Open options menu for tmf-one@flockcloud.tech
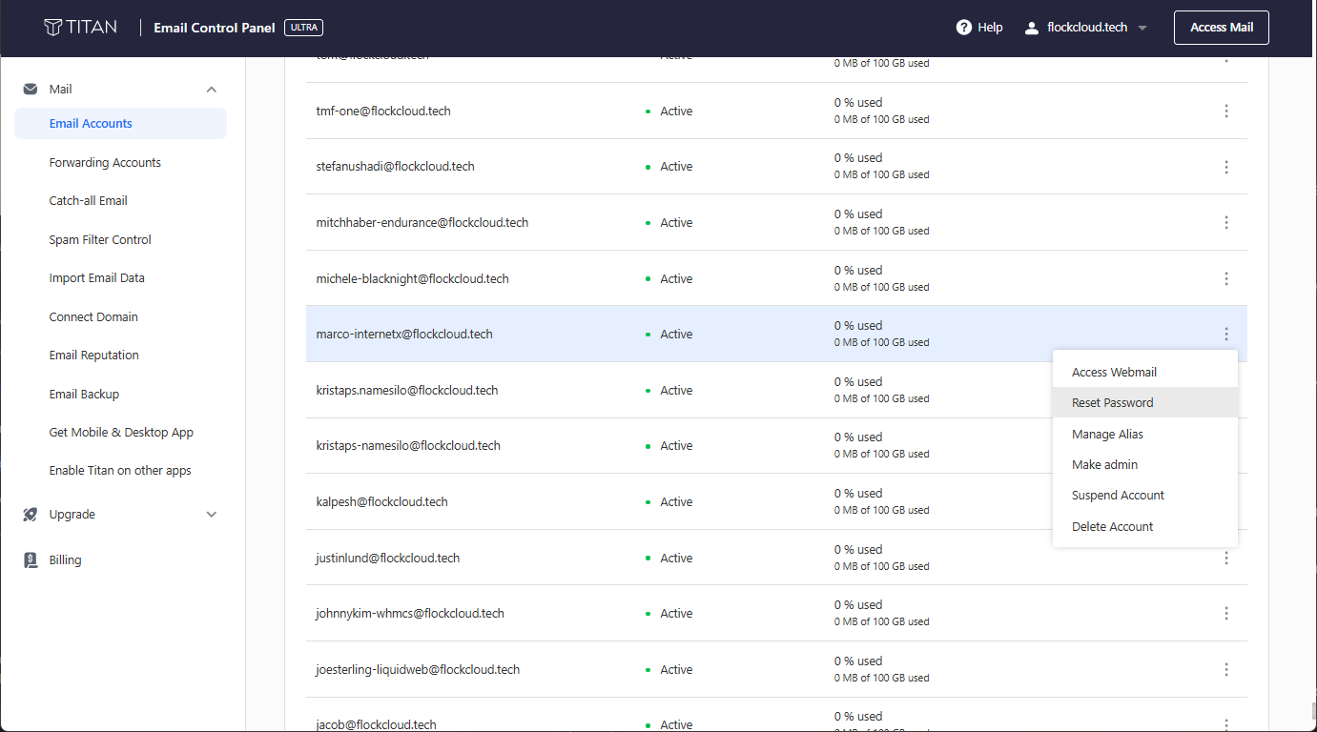The height and width of the screenshot is (732, 1317). pyautogui.click(x=1226, y=112)
